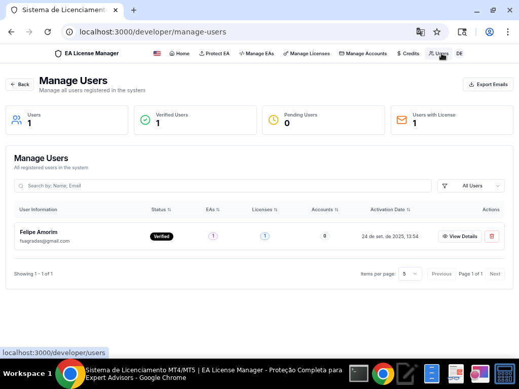
Task: Click the DE avatar in navbar
Action: coord(459,54)
